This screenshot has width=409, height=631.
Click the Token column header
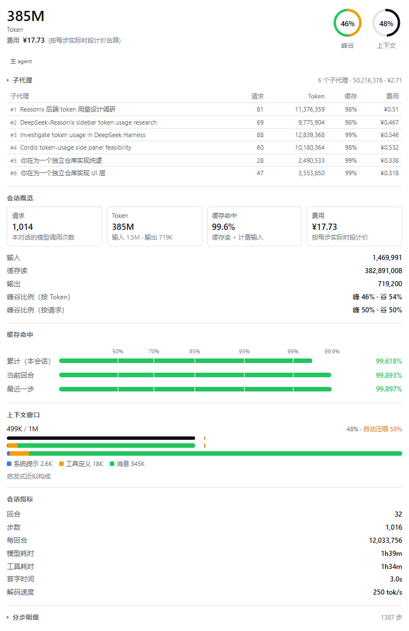click(316, 96)
